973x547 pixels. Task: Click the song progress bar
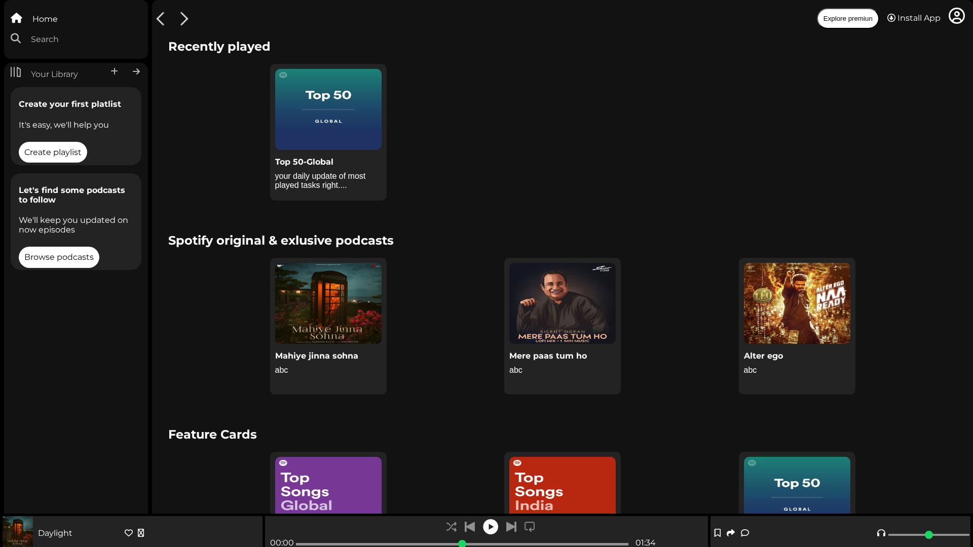(x=462, y=544)
